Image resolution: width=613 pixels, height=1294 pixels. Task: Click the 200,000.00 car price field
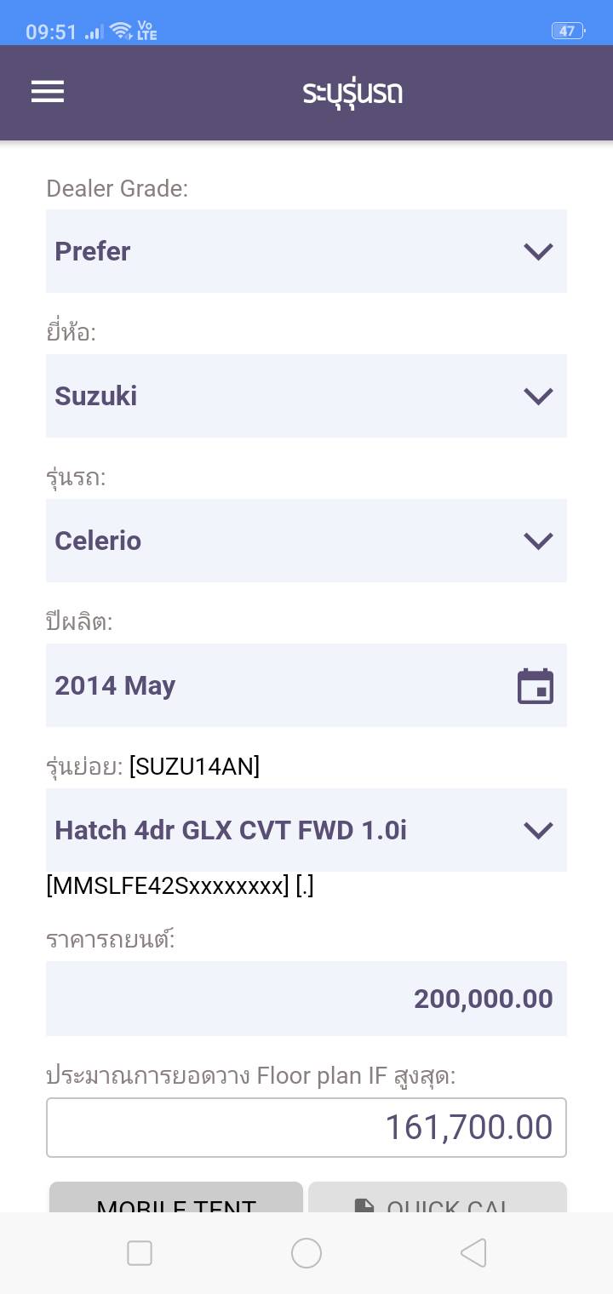pyautogui.click(x=306, y=999)
